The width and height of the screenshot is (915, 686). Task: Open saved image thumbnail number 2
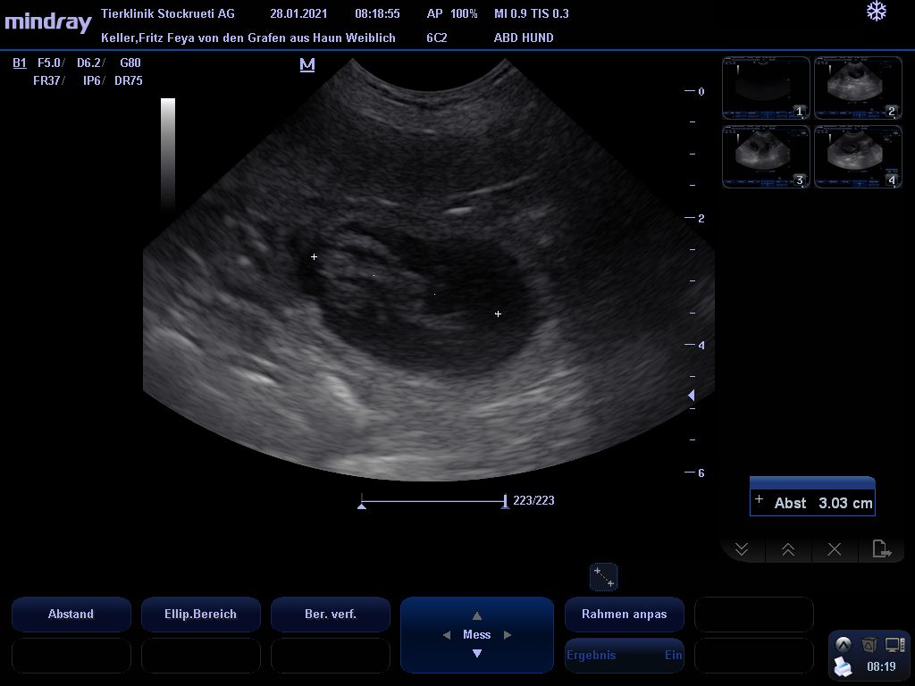857,88
